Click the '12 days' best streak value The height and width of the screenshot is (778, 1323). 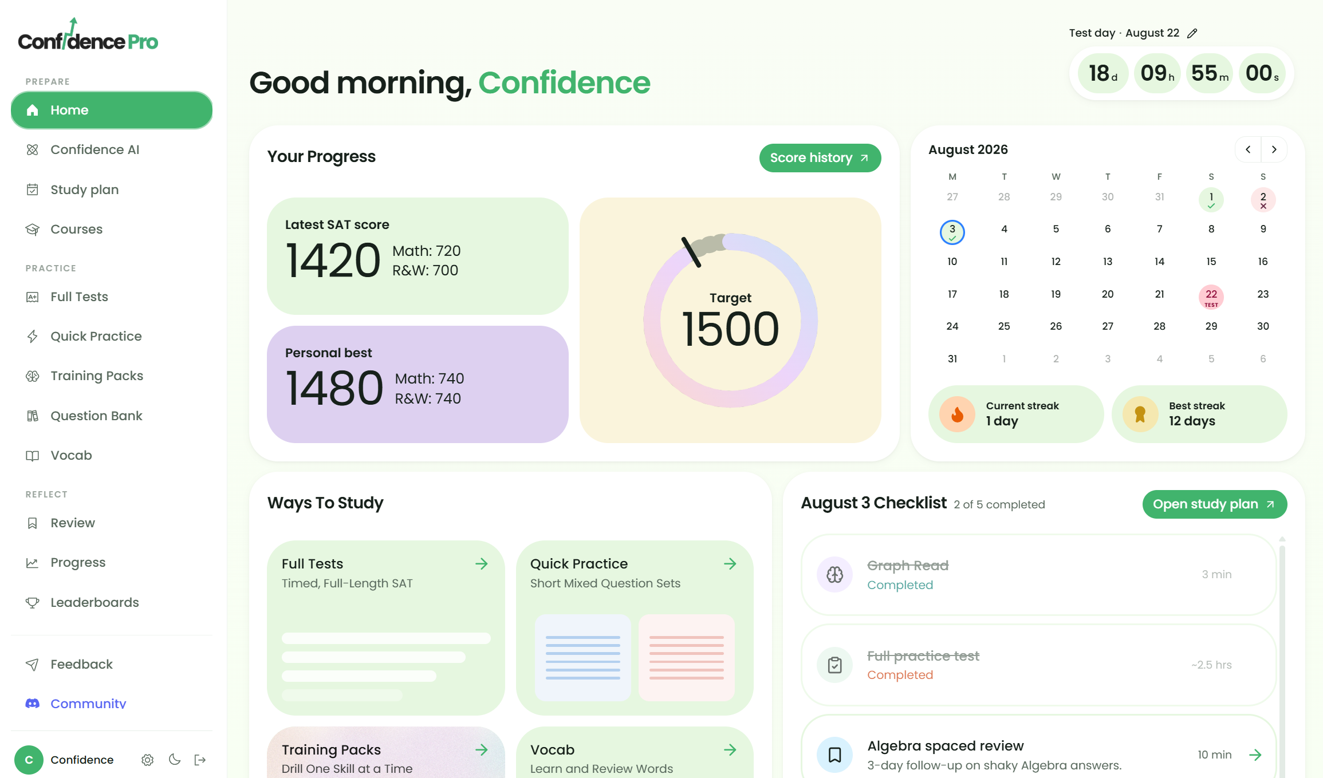click(x=1192, y=421)
